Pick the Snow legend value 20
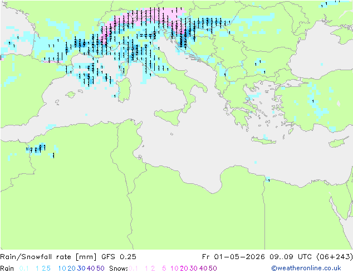 (x=184, y=269)
